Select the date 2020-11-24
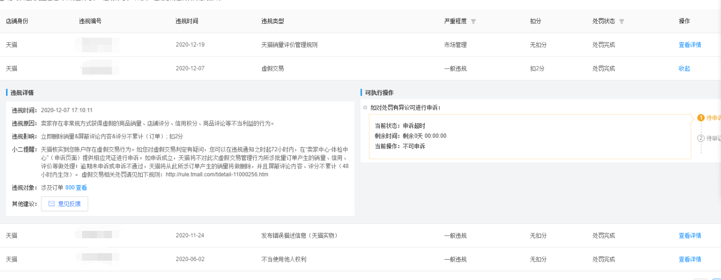 pos(190,235)
